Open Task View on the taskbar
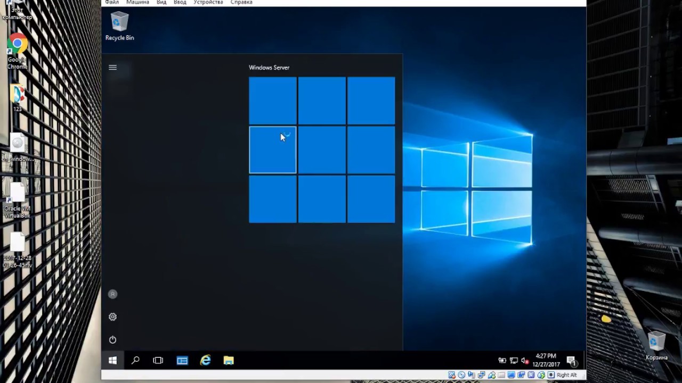Viewport: 682px width, 383px height. point(158,361)
